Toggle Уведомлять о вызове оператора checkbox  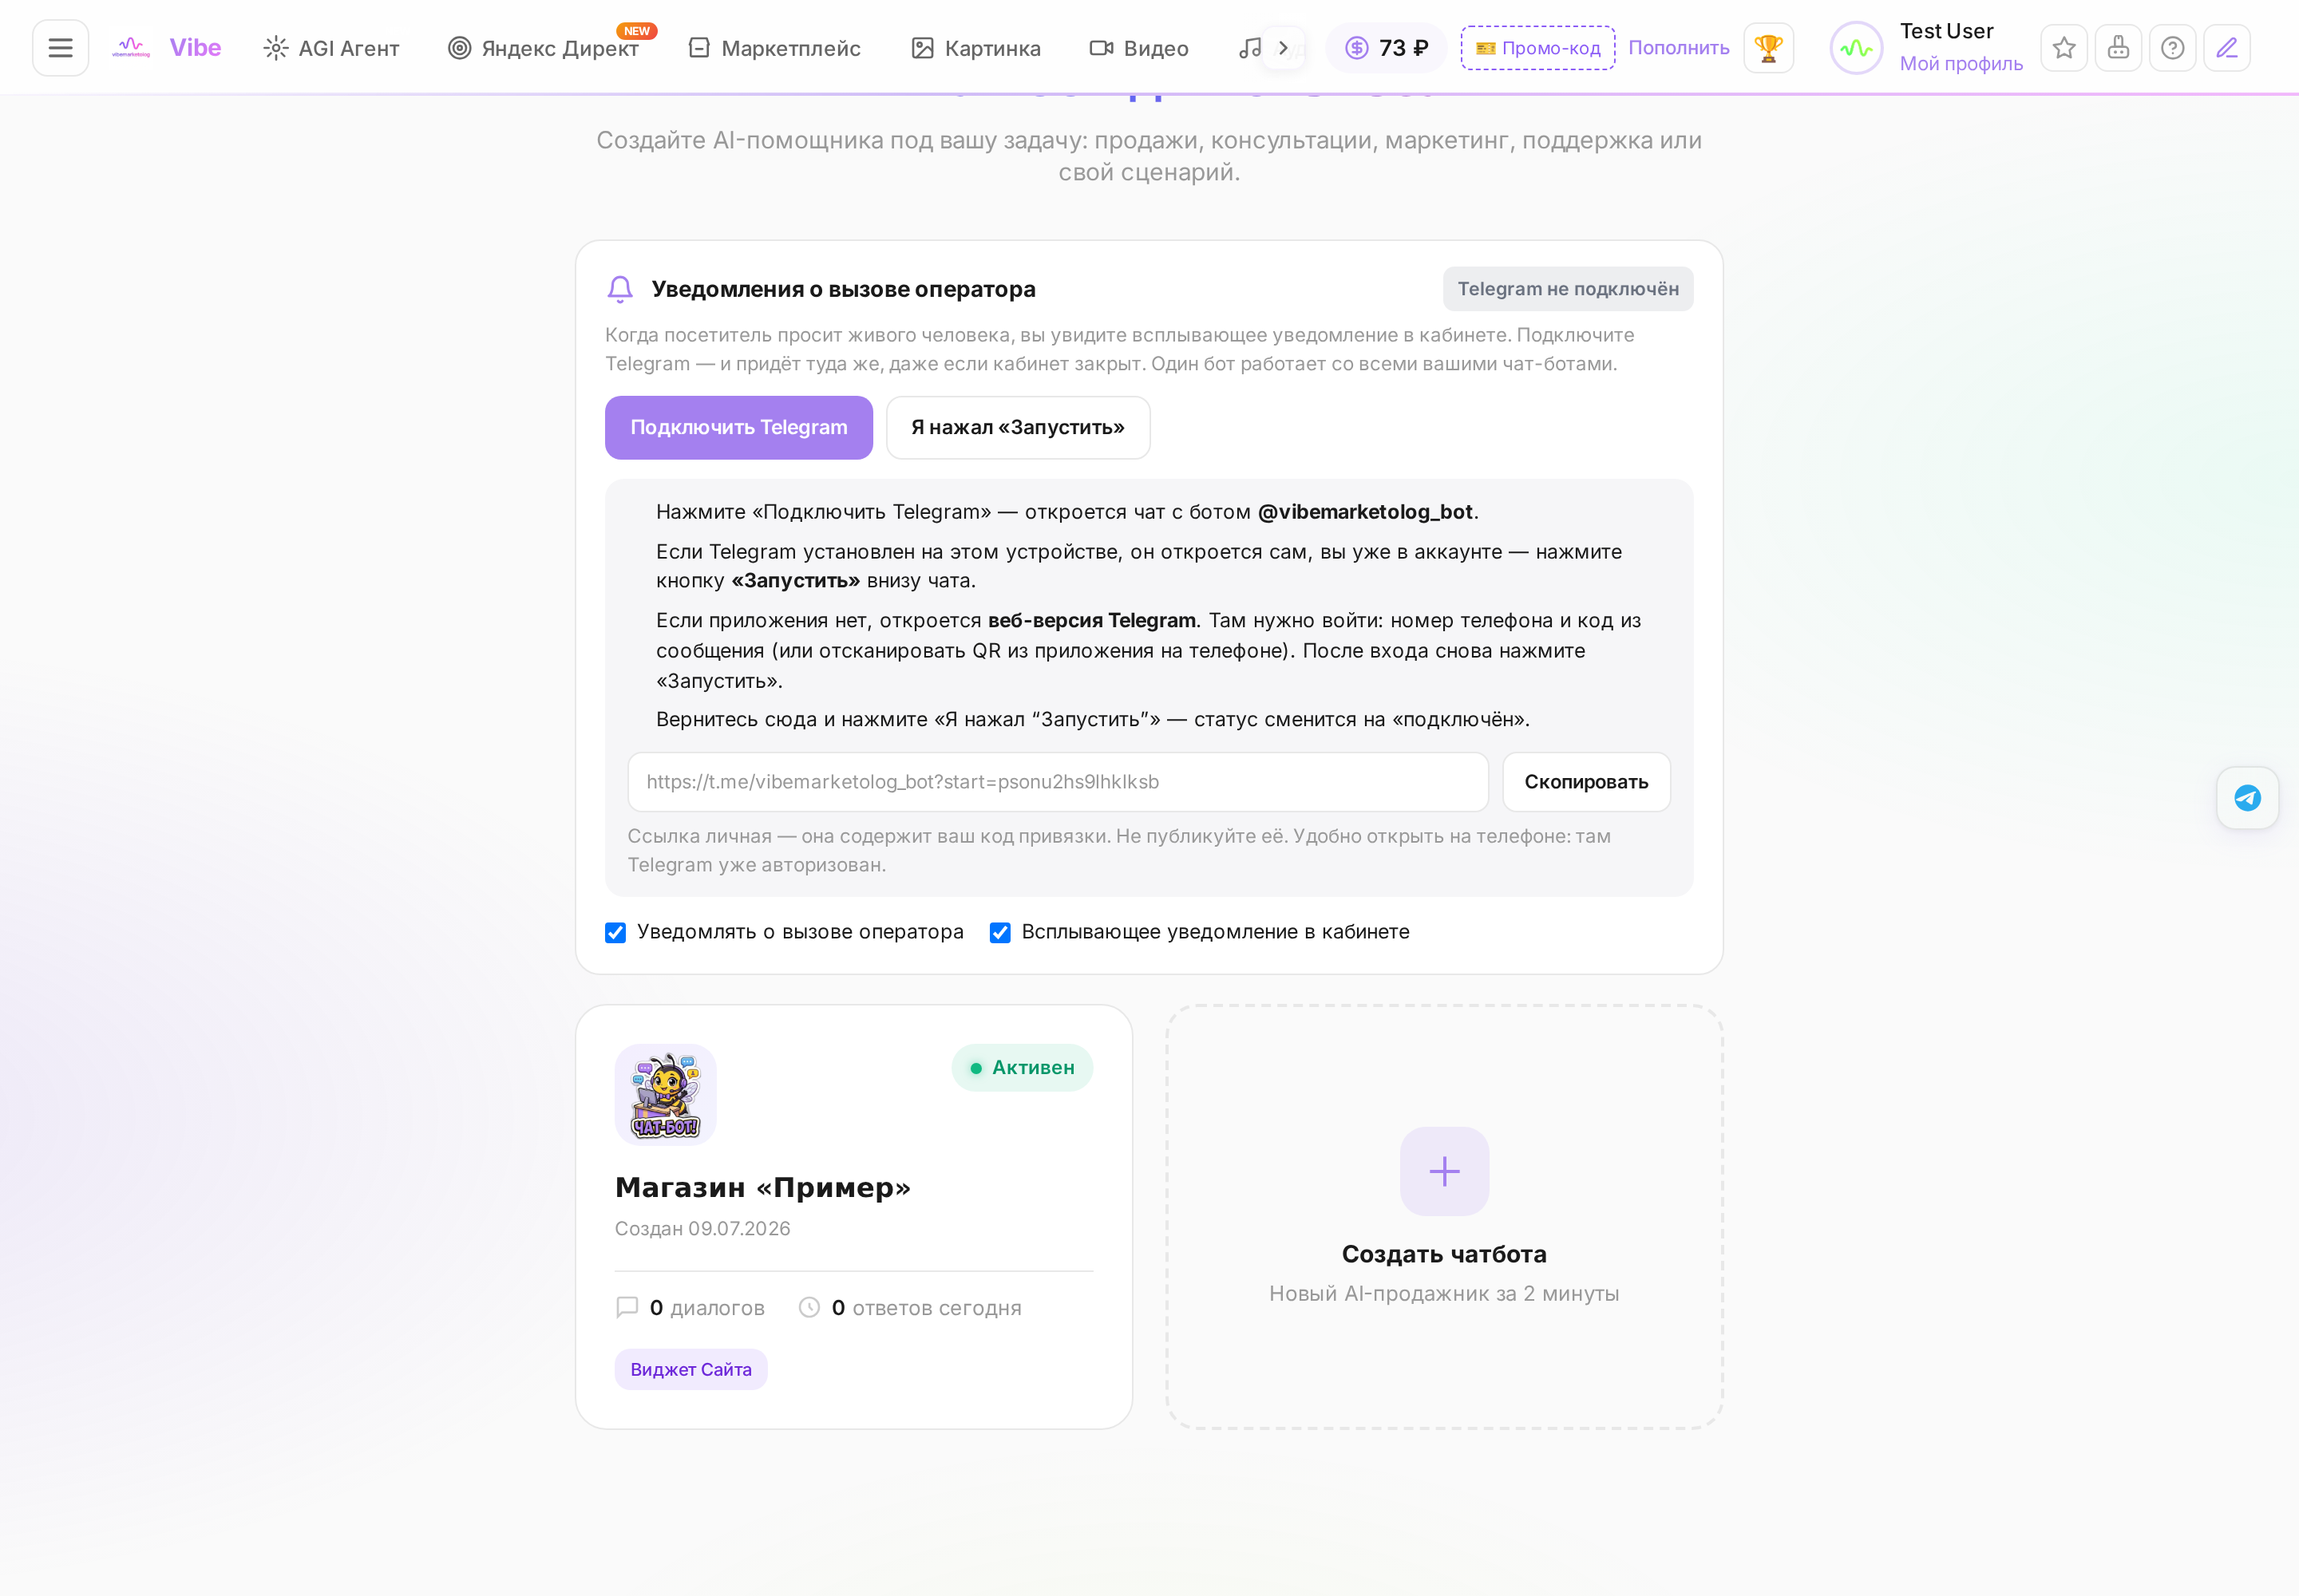tap(615, 933)
